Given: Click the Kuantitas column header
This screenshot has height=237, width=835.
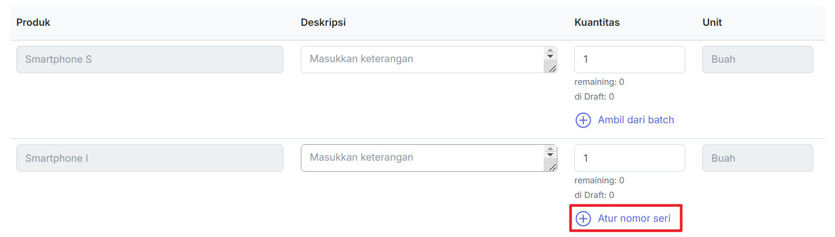Looking at the screenshot, I should click(x=597, y=23).
